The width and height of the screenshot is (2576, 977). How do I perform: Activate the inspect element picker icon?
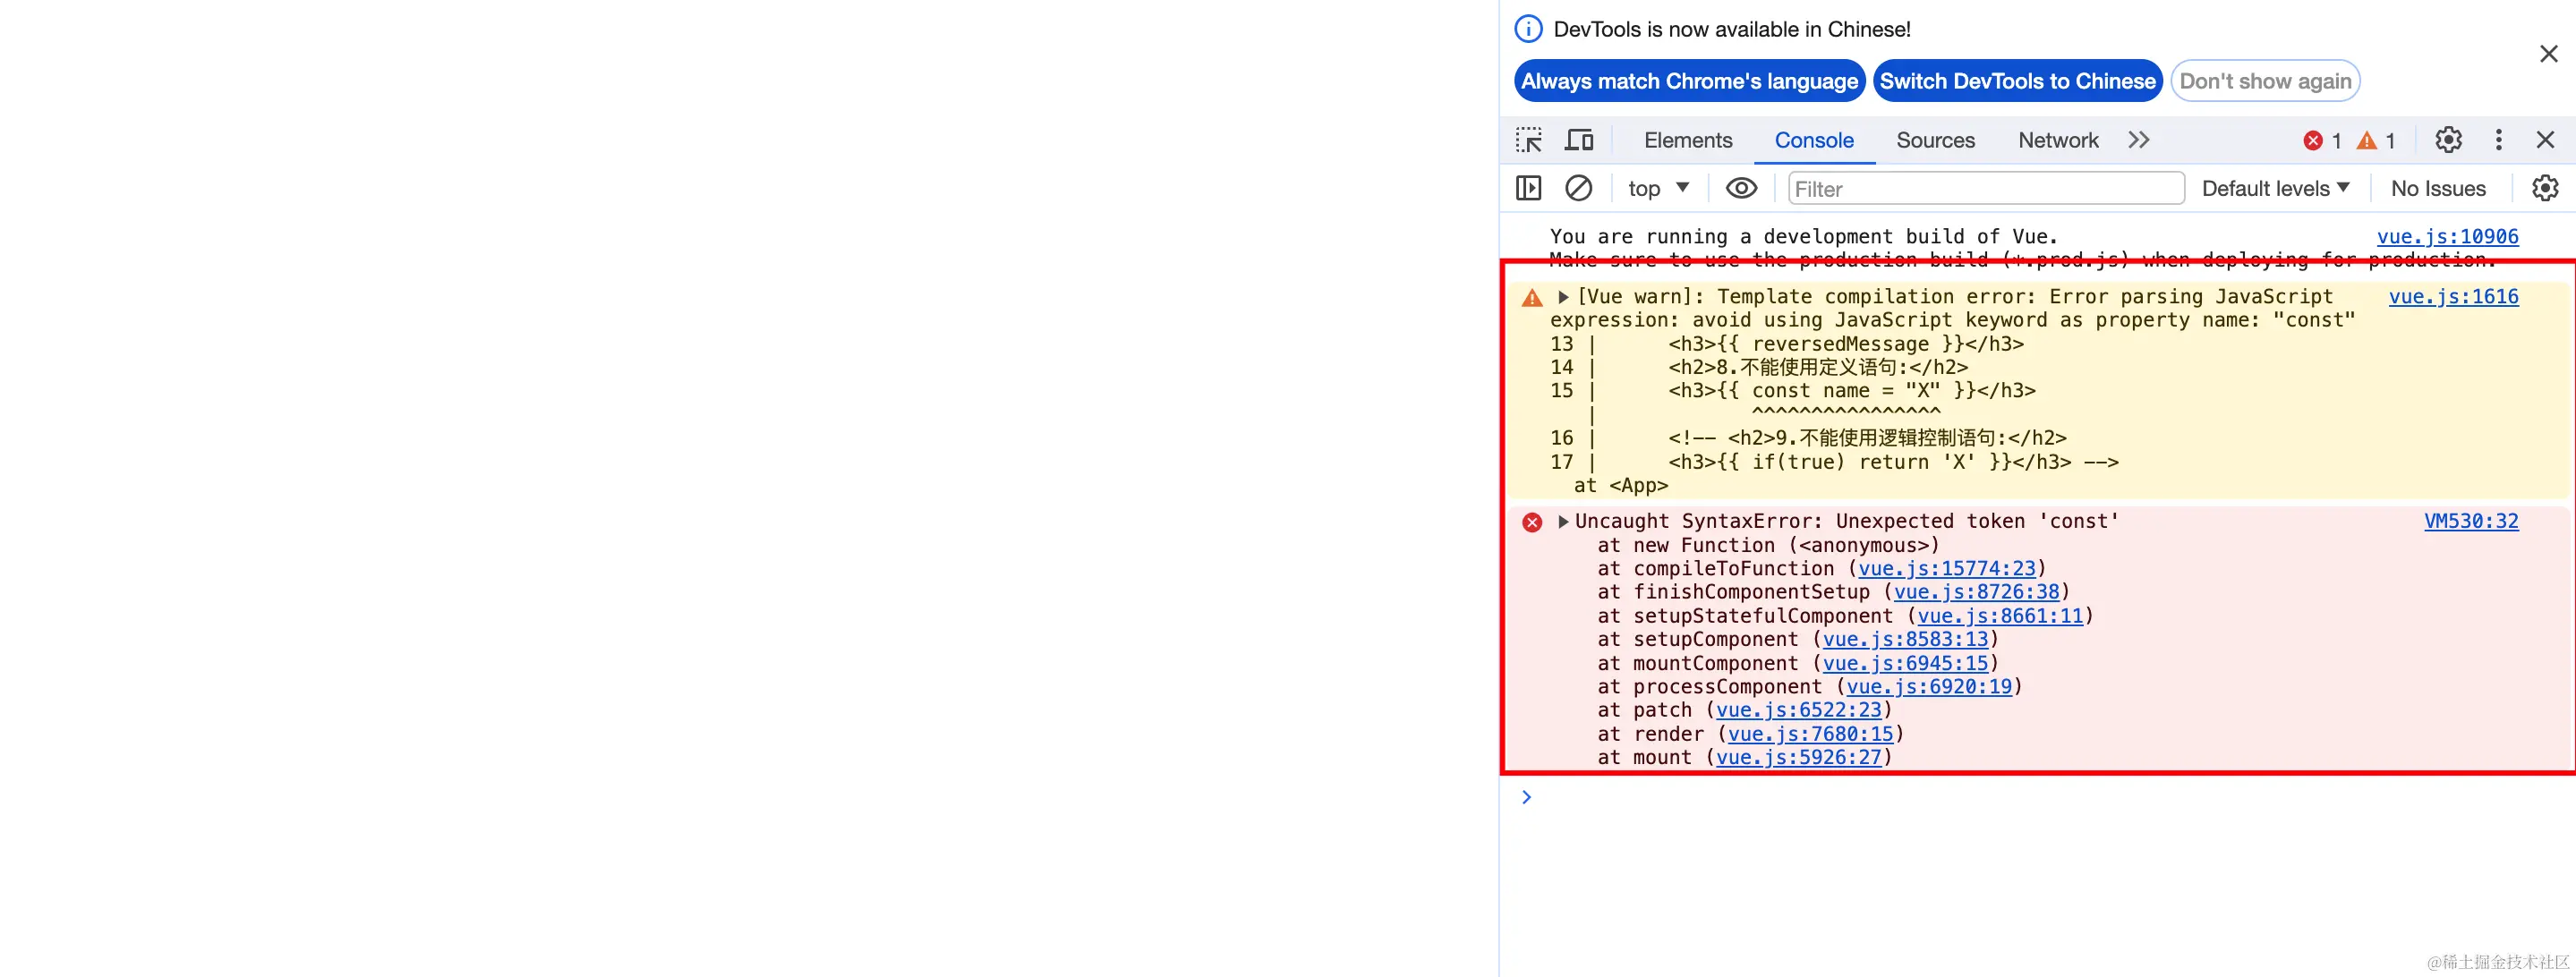(1528, 140)
